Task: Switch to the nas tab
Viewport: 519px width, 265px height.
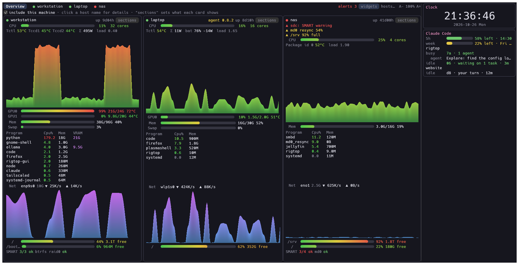Action: 100,6
